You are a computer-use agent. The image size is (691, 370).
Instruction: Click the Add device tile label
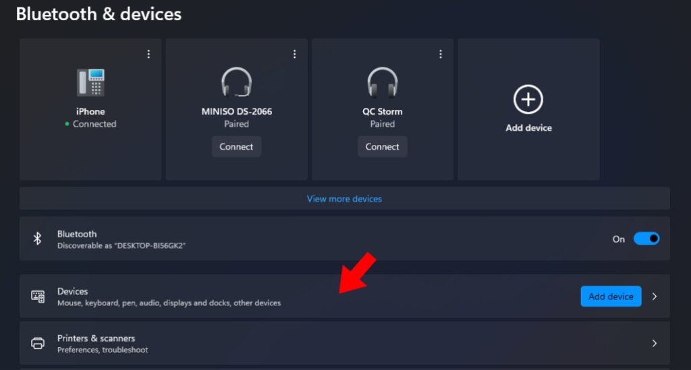click(528, 127)
